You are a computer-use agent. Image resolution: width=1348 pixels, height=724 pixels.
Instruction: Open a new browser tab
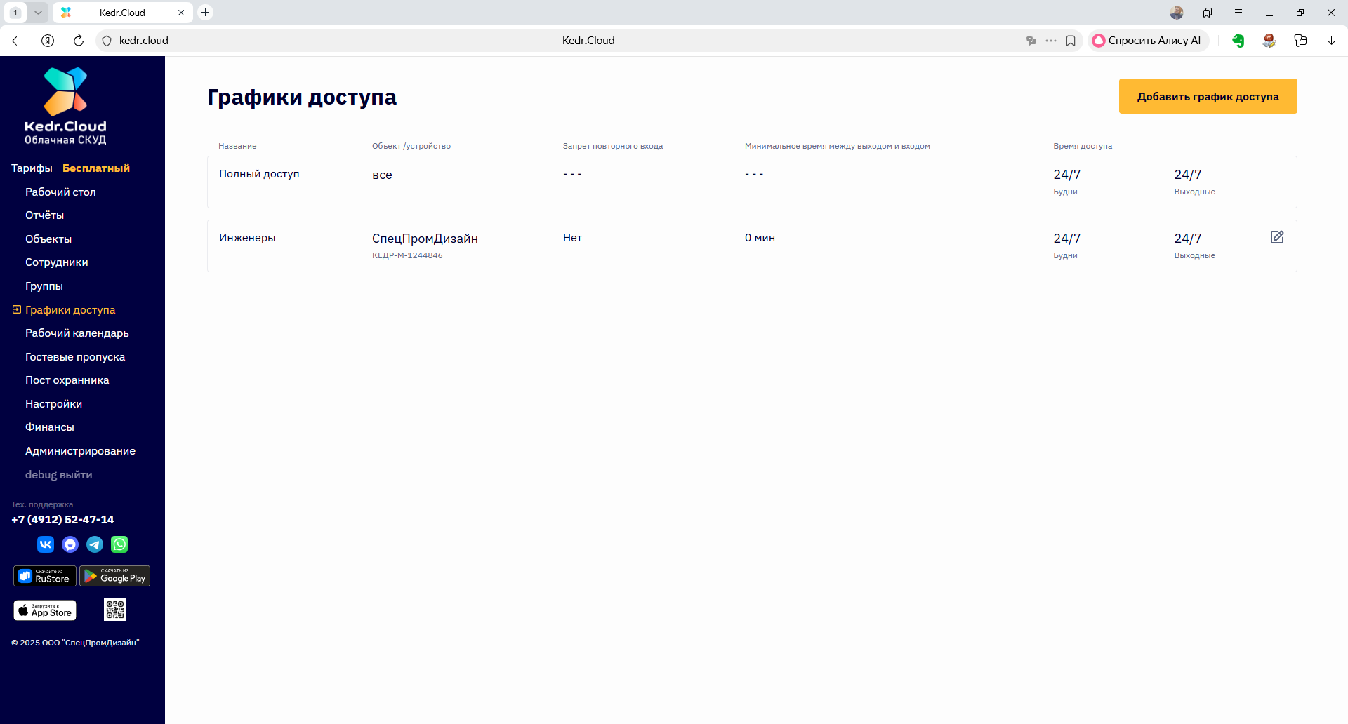(206, 13)
